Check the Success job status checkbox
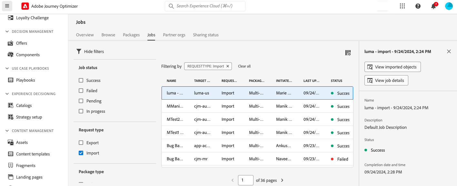Viewport: 457px width, 186px height. [x=81, y=80]
